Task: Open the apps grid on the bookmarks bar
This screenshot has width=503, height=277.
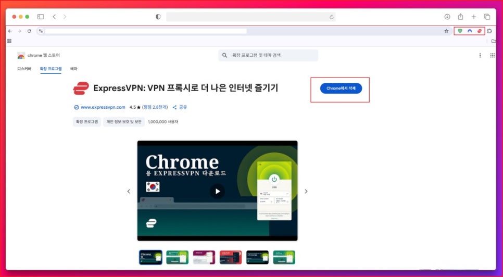Action: [9, 41]
